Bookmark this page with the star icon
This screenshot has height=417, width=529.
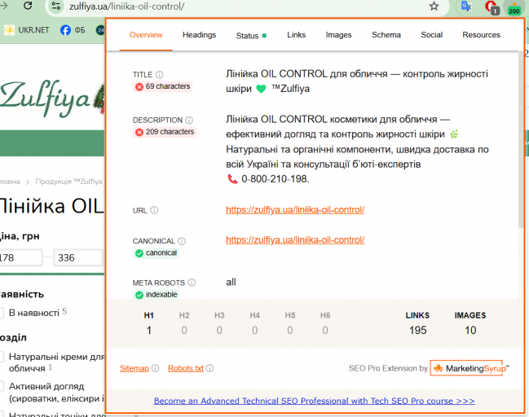click(434, 6)
